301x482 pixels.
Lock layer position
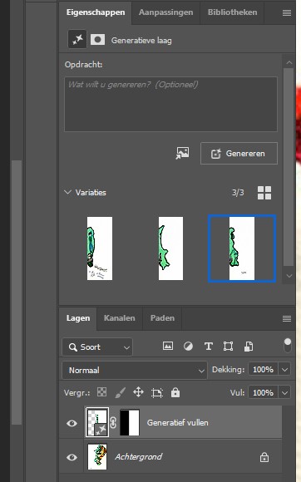[138, 392]
